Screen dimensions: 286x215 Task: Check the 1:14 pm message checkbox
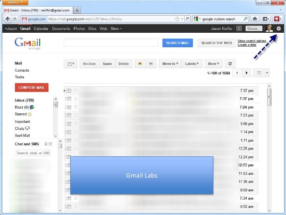tap(69, 132)
